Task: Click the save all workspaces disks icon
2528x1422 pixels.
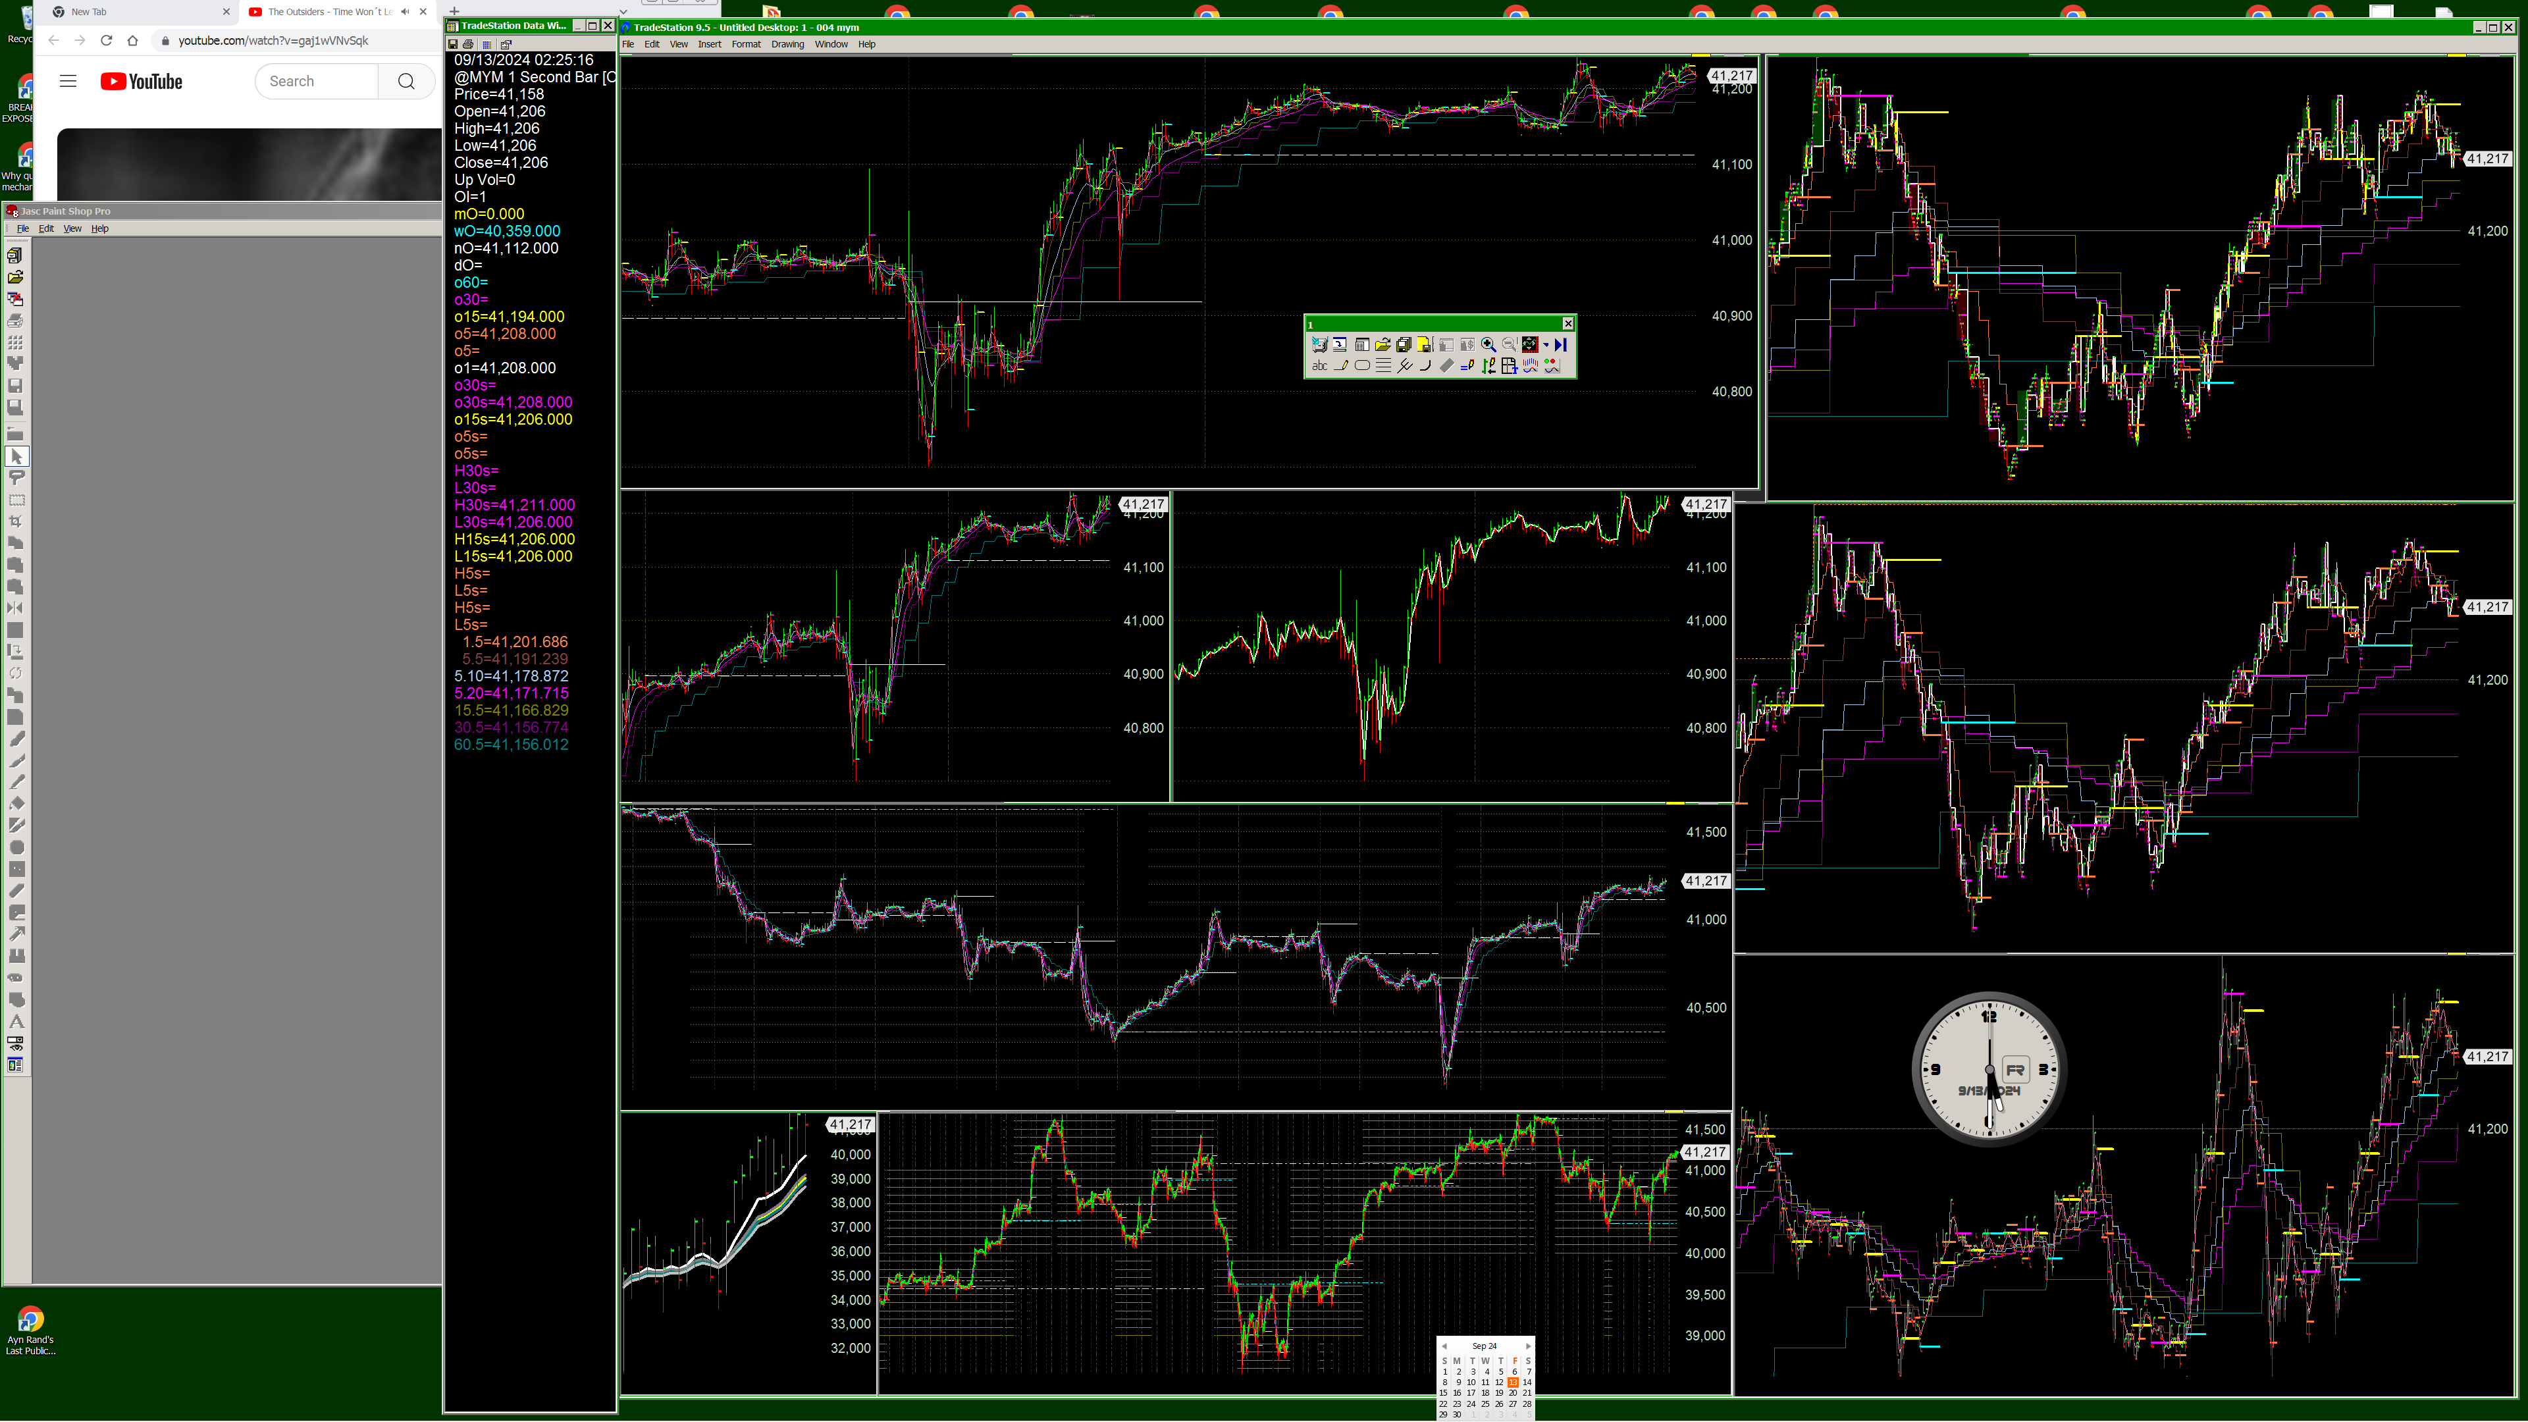Action: (x=1404, y=344)
